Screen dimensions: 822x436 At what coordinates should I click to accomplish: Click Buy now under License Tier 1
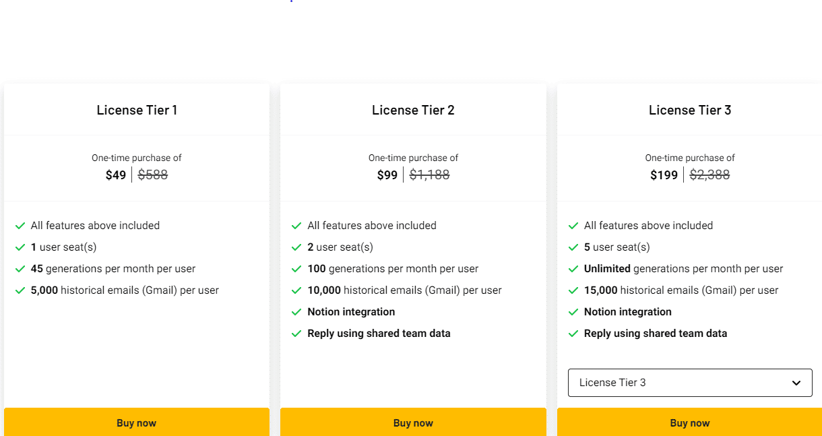[x=136, y=422]
